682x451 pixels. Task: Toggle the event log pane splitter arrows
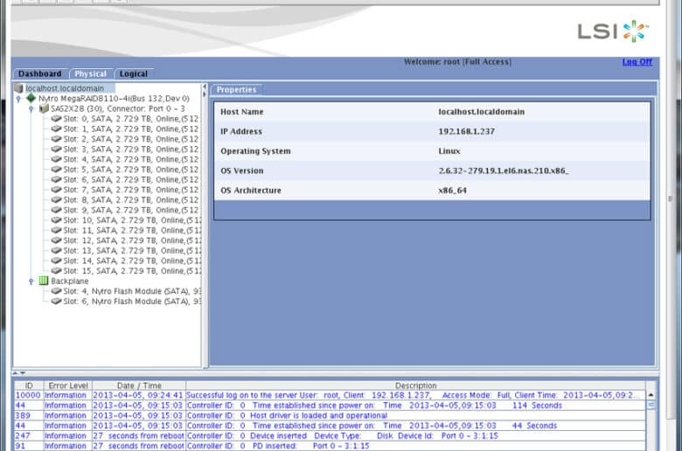click(18, 373)
